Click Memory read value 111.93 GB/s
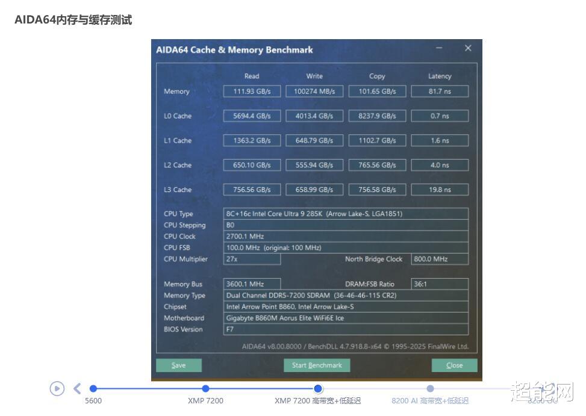The width and height of the screenshot is (586, 416). click(x=252, y=92)
